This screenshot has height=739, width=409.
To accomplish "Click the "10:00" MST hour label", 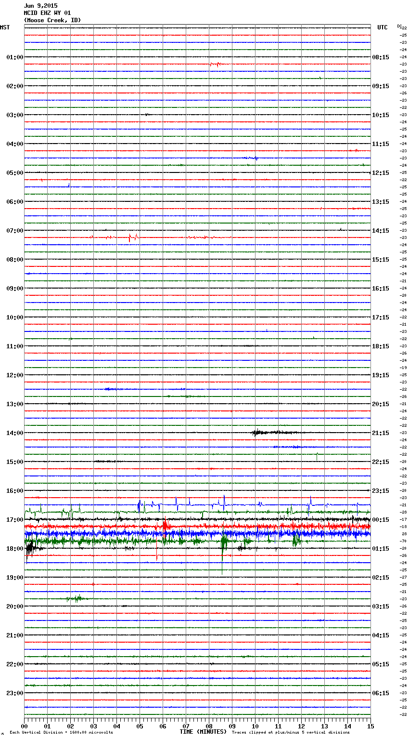I will point(15,317).
